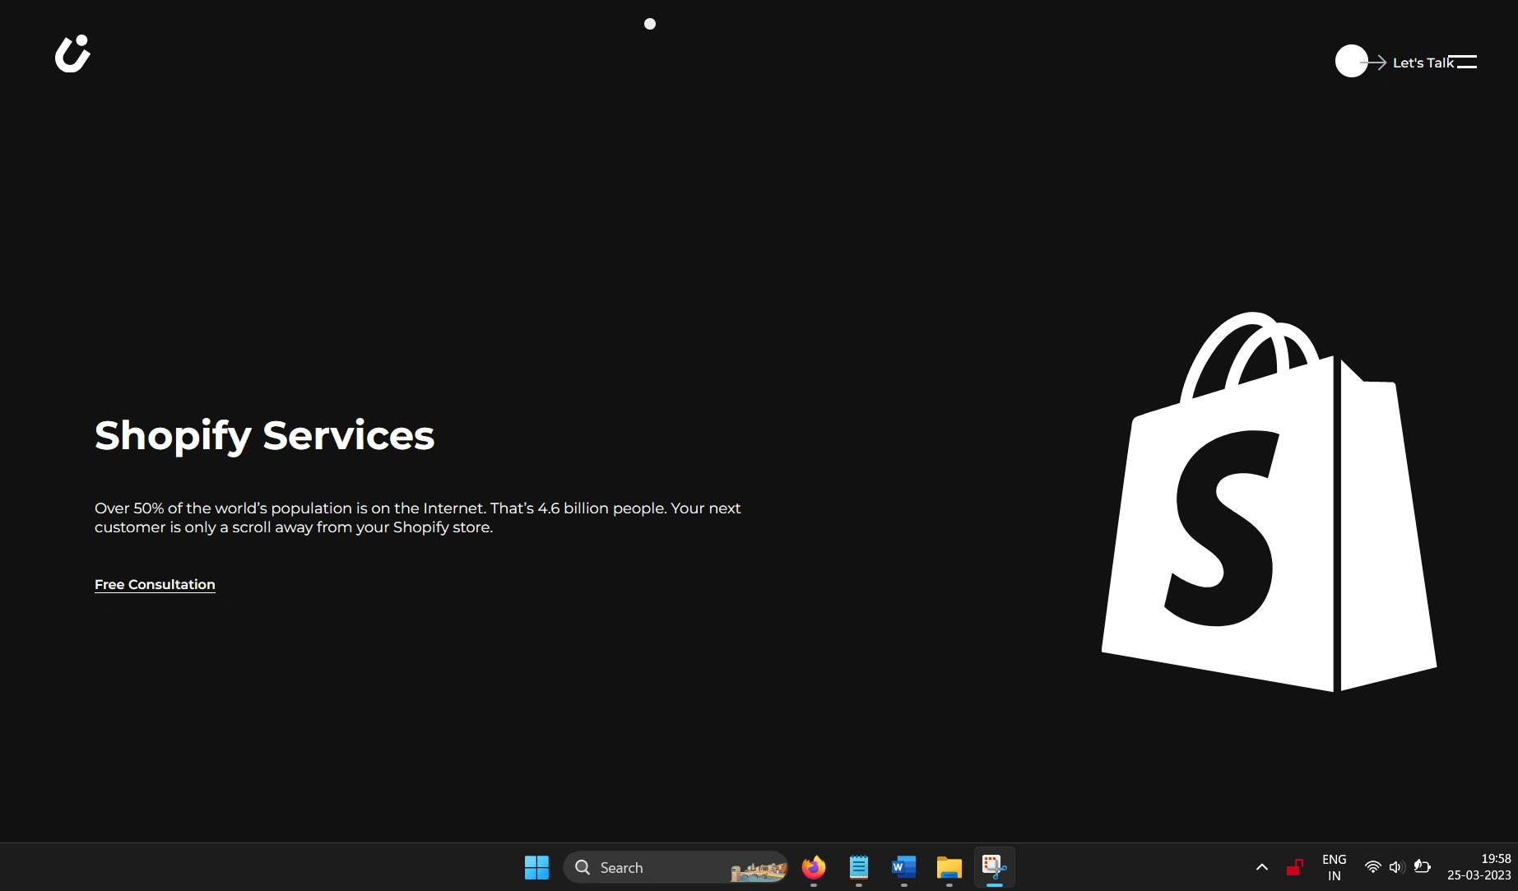Open the Free Consultation link
Screen dimensions: 1518x891
[155, 584]
